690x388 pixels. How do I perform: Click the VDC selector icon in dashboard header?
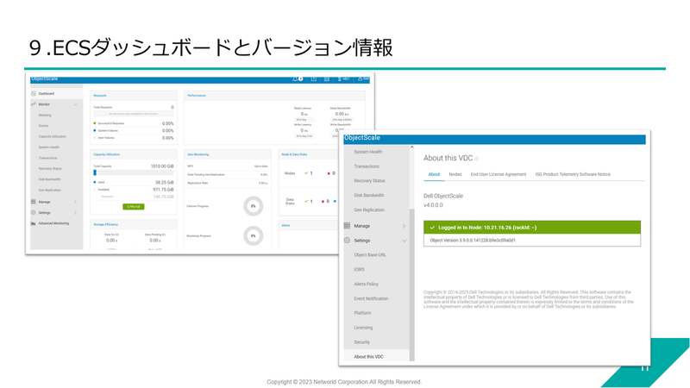tap(339, 78)
